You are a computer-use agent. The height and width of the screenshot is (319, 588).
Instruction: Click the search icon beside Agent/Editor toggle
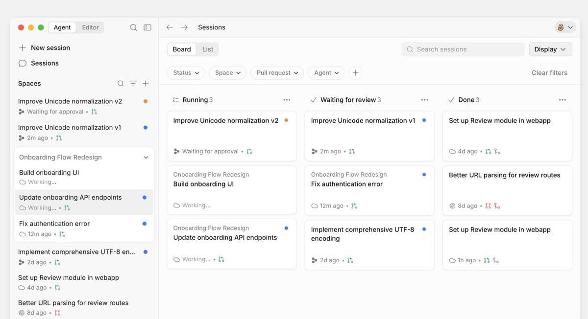(x=133, y=27)
